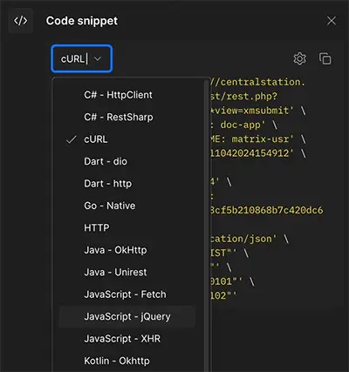Open snippet settings gear icon
The image size is (349, 372).
299,59
